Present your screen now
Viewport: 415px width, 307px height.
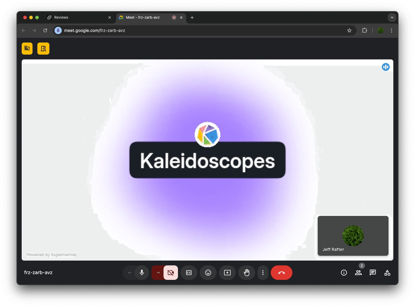tap(227, 273)
